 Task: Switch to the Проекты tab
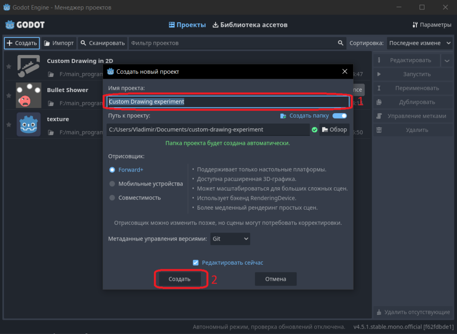point(187,25)
